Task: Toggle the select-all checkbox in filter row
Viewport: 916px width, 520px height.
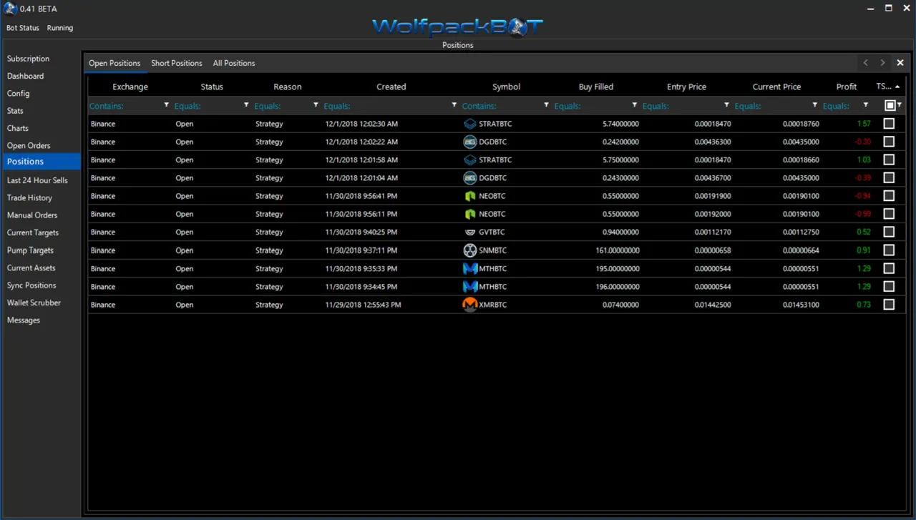Action: click(890, 105)
